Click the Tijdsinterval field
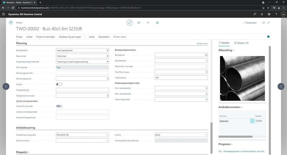 pos(181,77)
